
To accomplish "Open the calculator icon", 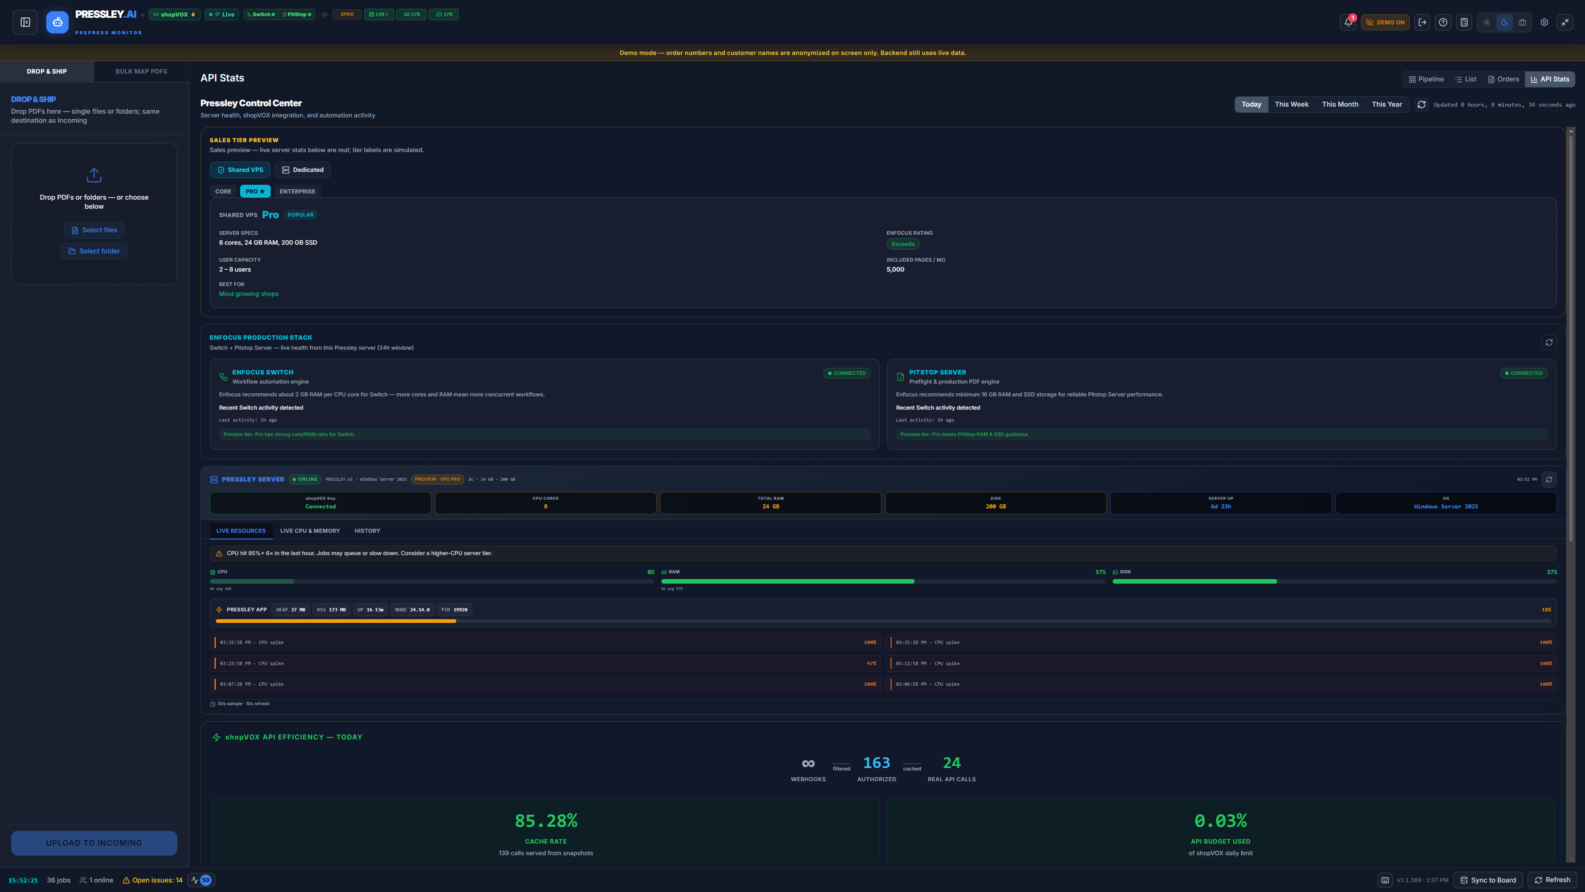I will 1464,22.
